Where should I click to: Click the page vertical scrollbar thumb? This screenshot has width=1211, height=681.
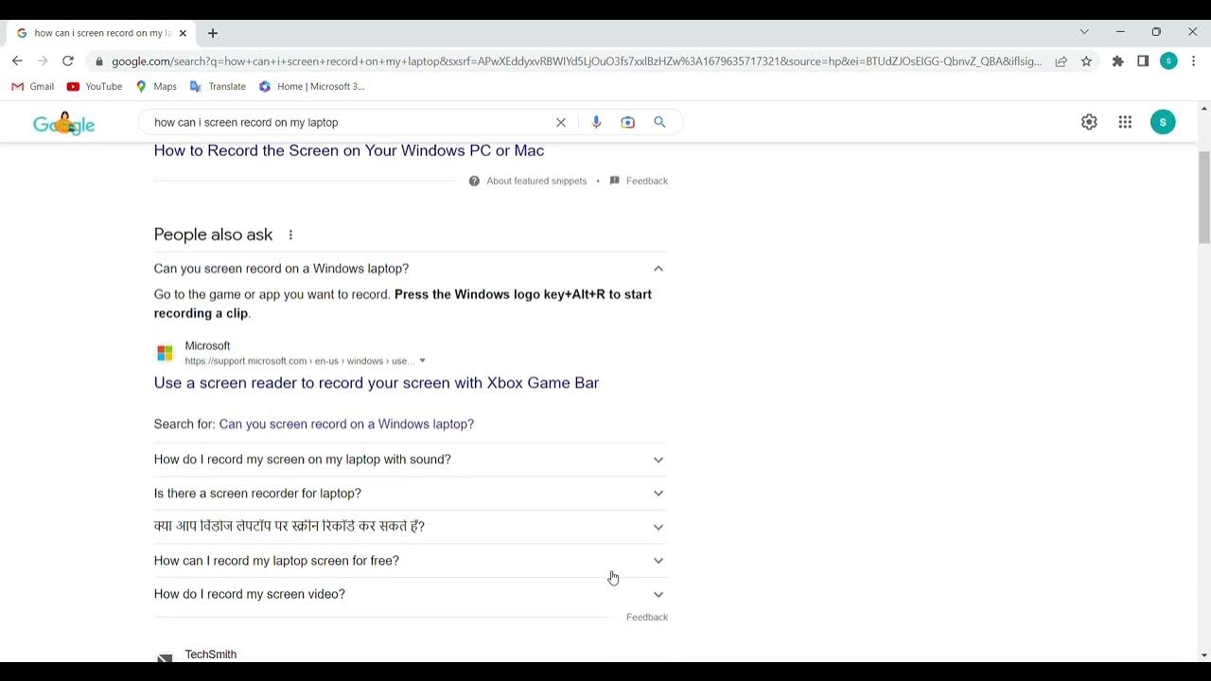point(1203,197)
